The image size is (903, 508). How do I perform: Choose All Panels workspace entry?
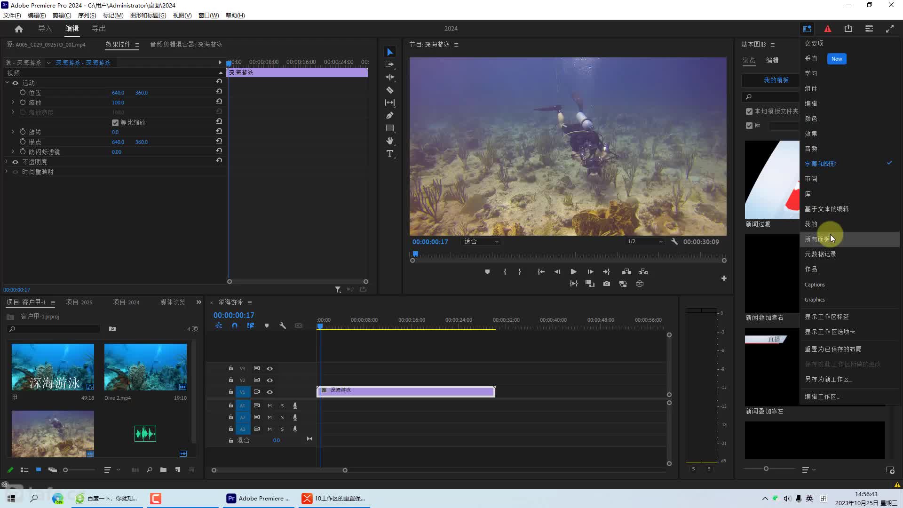849,239
